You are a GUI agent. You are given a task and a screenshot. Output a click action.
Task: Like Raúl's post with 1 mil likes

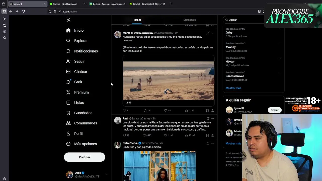168,135
